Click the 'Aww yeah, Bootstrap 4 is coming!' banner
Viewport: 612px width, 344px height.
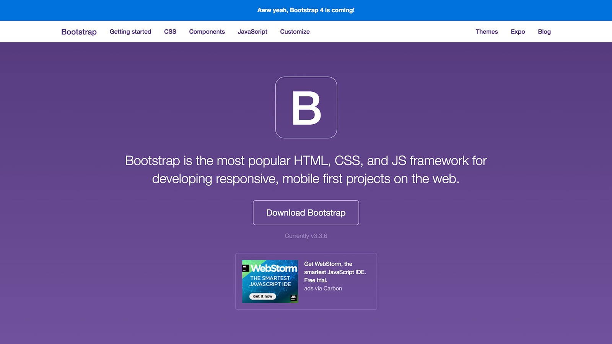[306, 10]
